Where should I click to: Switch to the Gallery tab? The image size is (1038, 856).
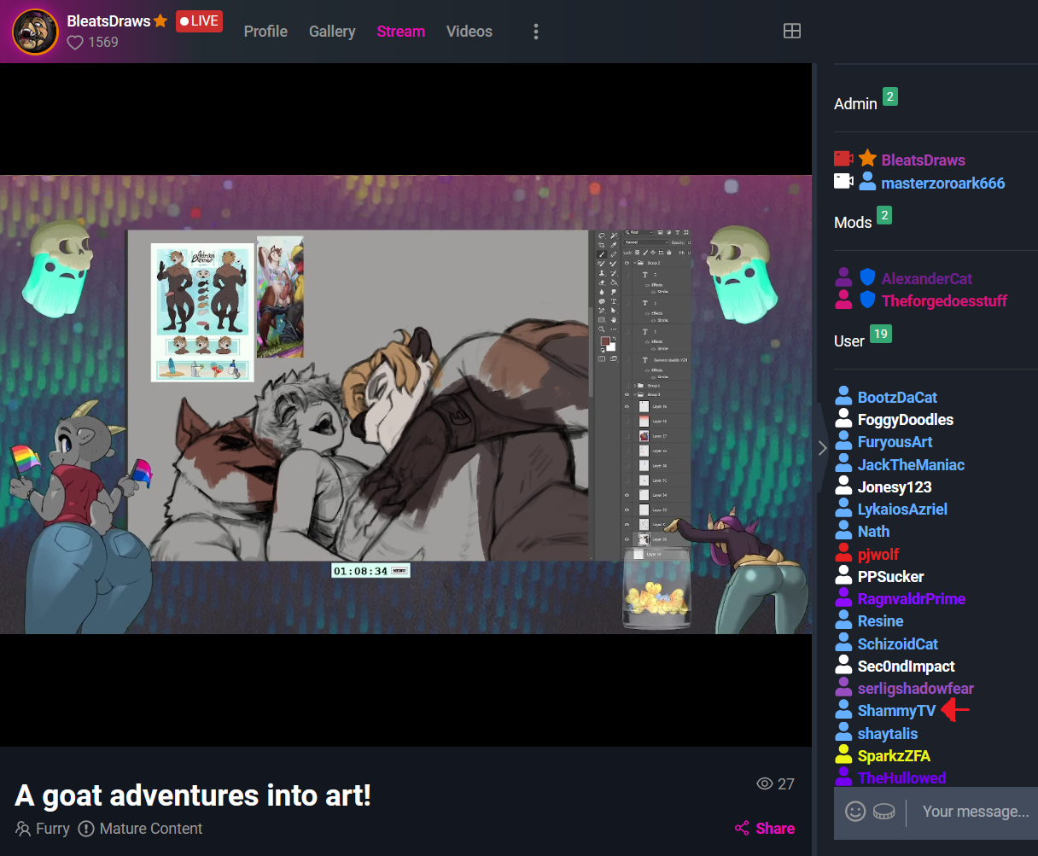(332, 32)
